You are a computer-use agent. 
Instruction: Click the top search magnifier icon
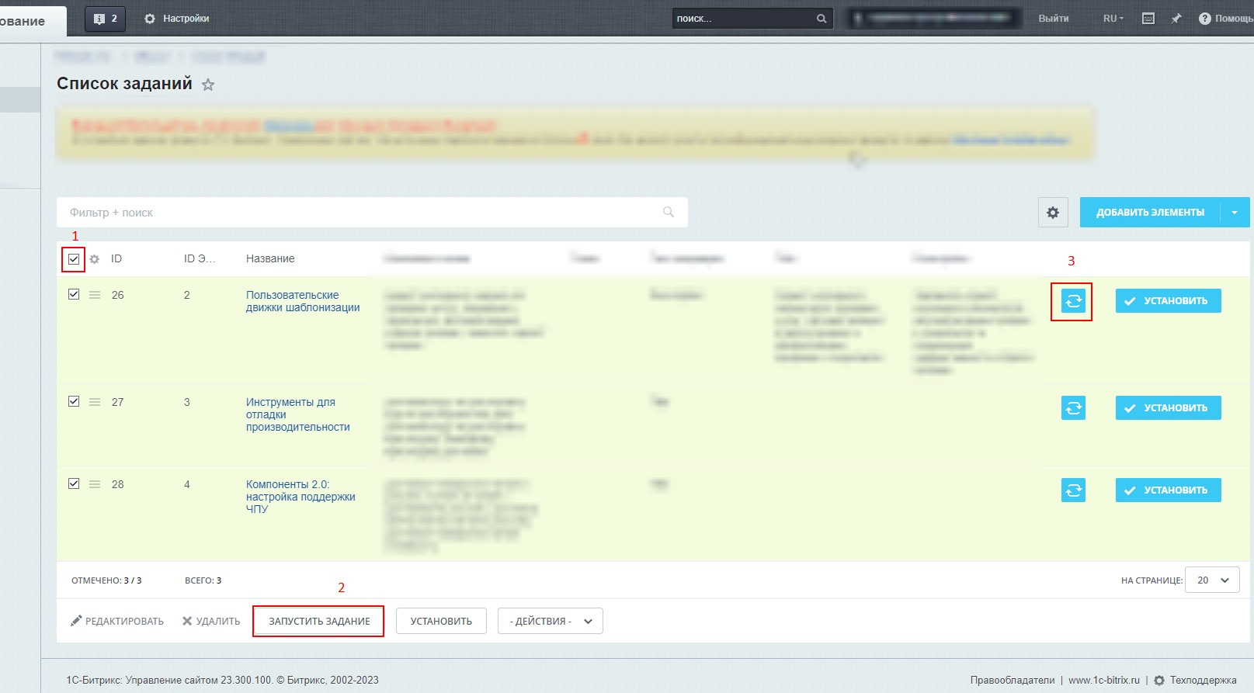pos(822,19)
